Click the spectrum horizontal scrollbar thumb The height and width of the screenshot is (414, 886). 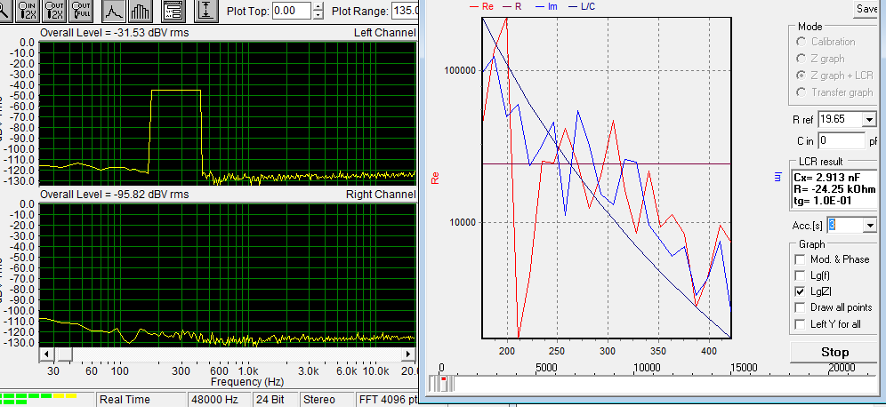coord(64,354)
